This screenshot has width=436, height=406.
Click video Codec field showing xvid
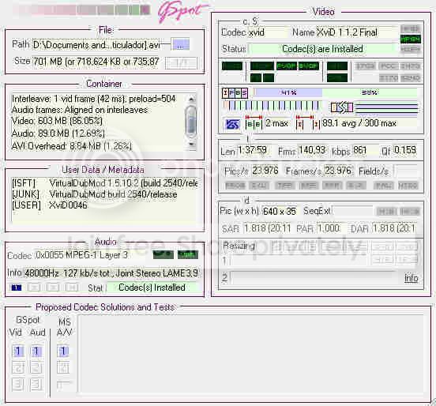coord(267,32)
